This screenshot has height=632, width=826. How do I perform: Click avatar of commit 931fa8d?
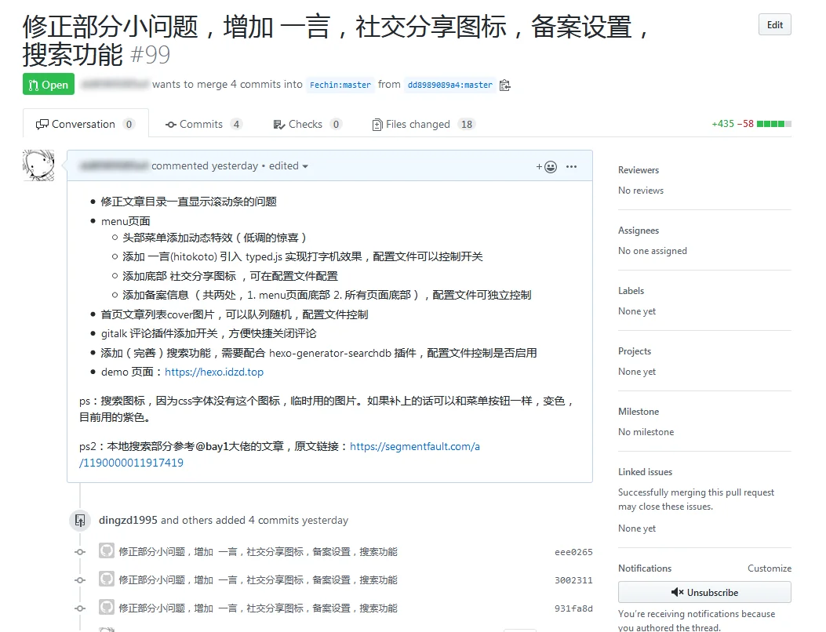pos(107,607)
